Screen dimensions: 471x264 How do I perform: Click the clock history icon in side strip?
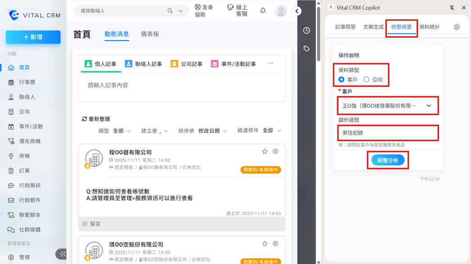307,31
